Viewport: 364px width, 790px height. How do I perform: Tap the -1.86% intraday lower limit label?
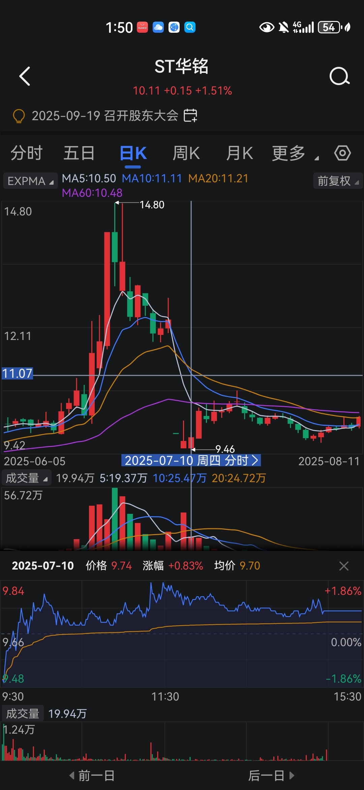point(343,679)
